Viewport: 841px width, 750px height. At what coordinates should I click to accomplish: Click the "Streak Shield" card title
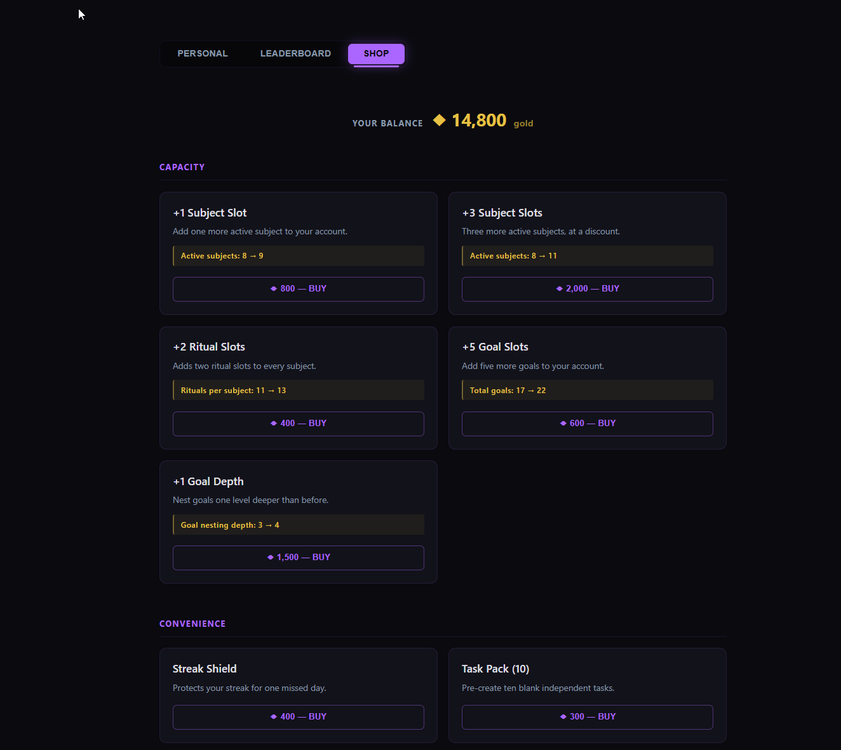pos(205,669)
